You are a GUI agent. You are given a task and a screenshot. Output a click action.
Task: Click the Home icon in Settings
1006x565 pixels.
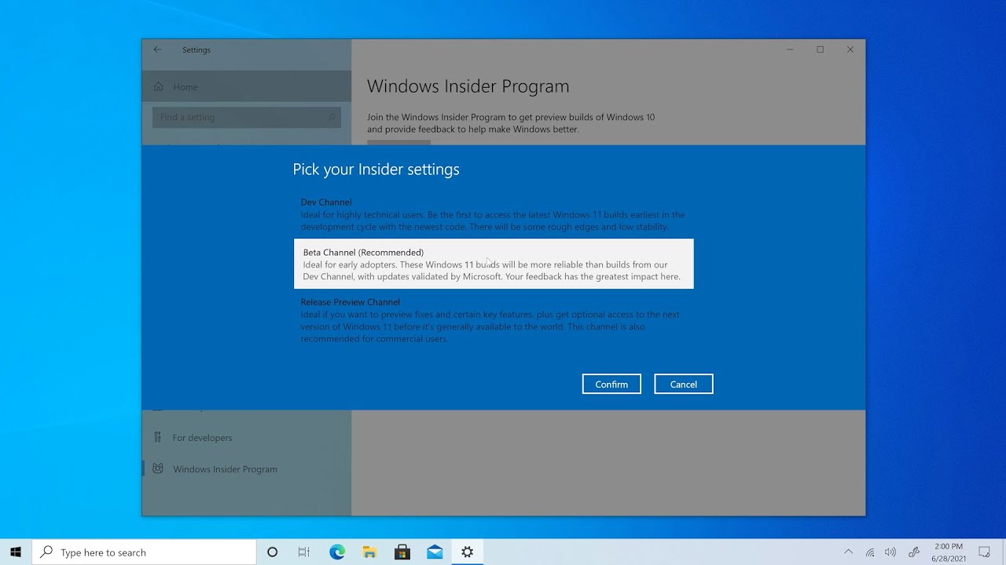pyautogui.click(x=159, y=86)
